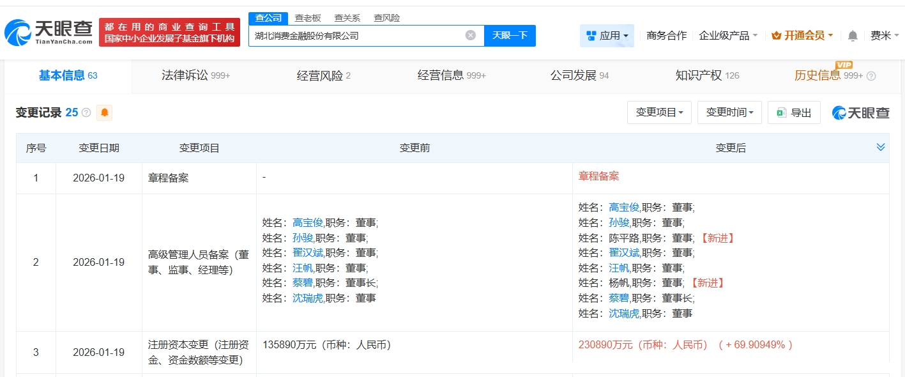
Task: Expand the 变更项目 filter dropdown
Action: tap(659, 113)
